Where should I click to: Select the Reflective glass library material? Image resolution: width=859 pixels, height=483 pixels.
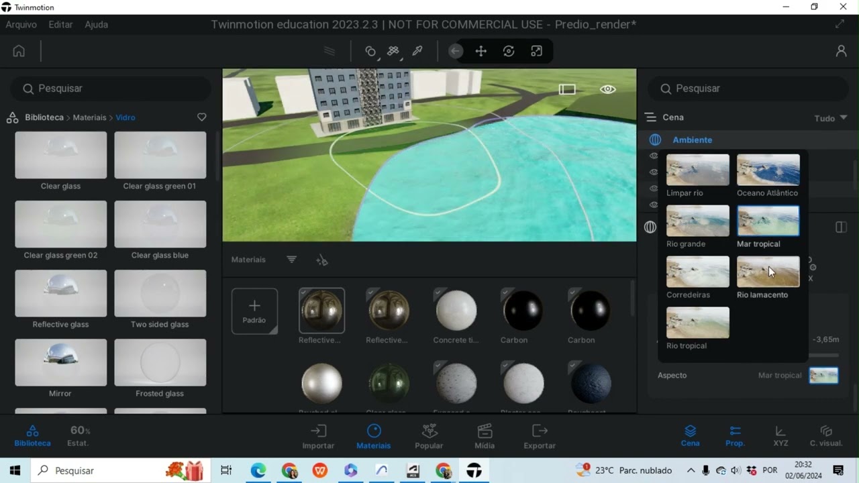coord(60,293)
